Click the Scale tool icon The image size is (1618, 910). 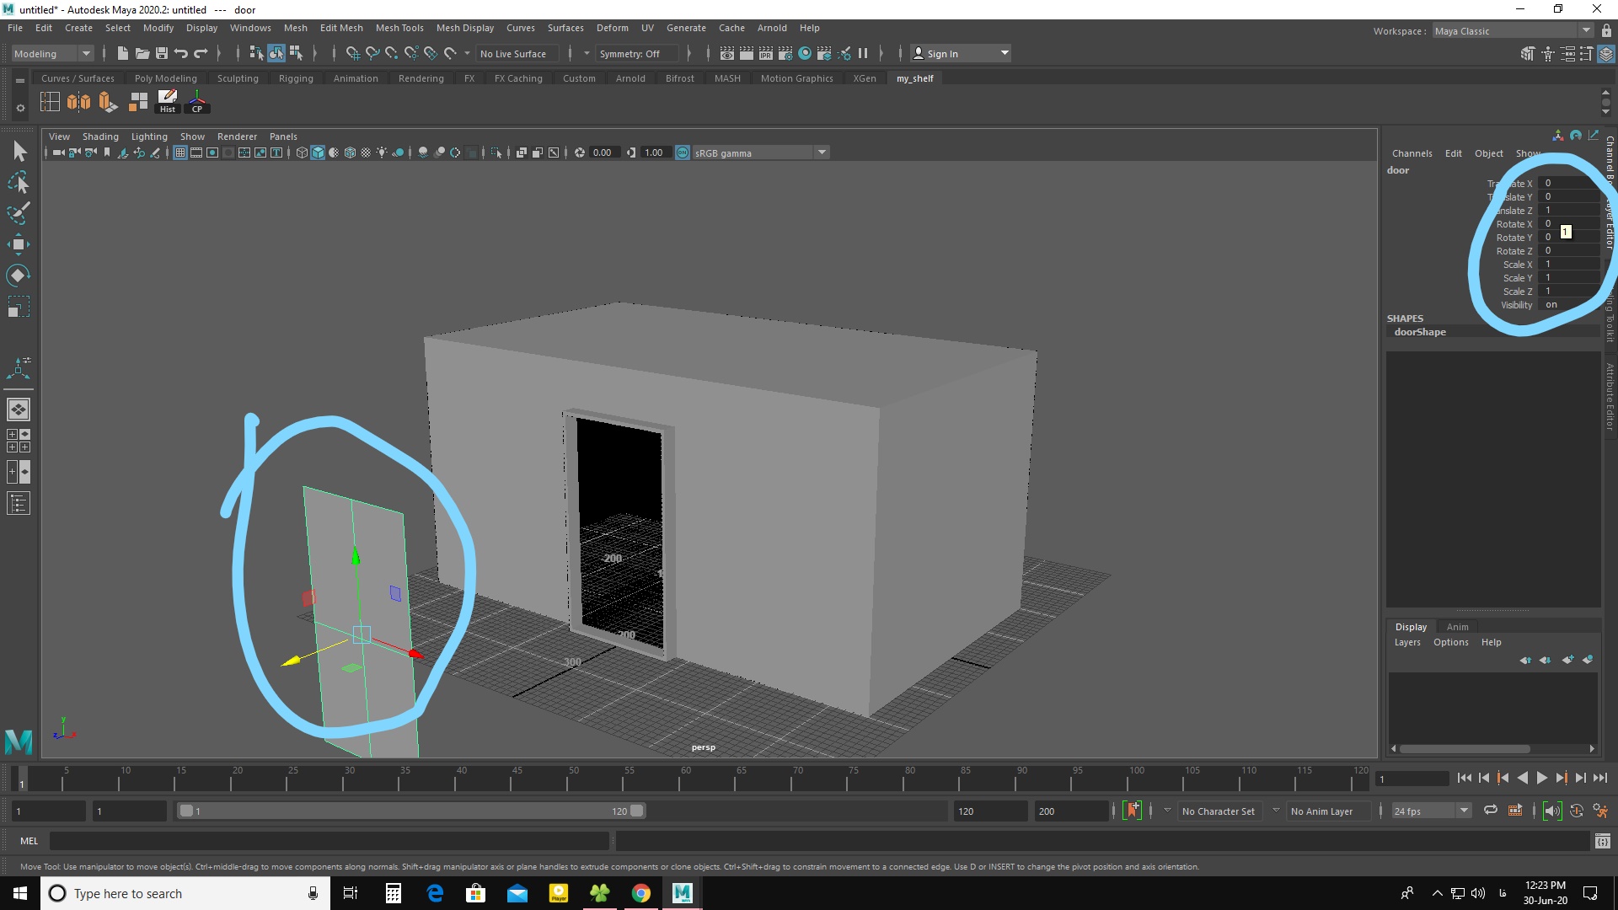click(19, 310)
